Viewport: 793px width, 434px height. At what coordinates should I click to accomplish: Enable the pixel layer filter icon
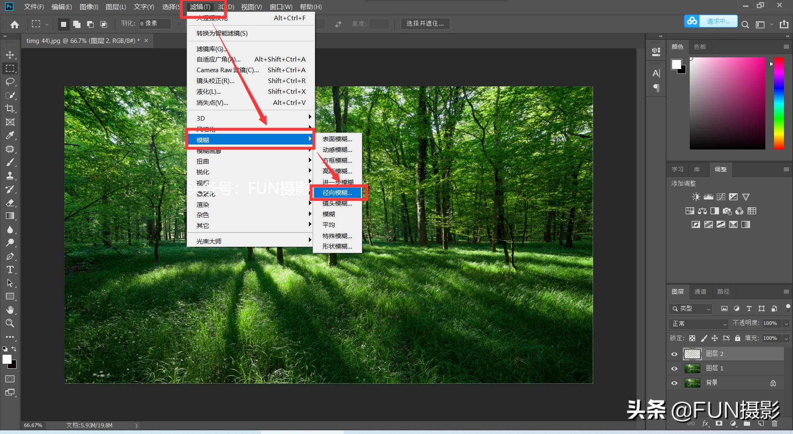[x=724, y=308]
